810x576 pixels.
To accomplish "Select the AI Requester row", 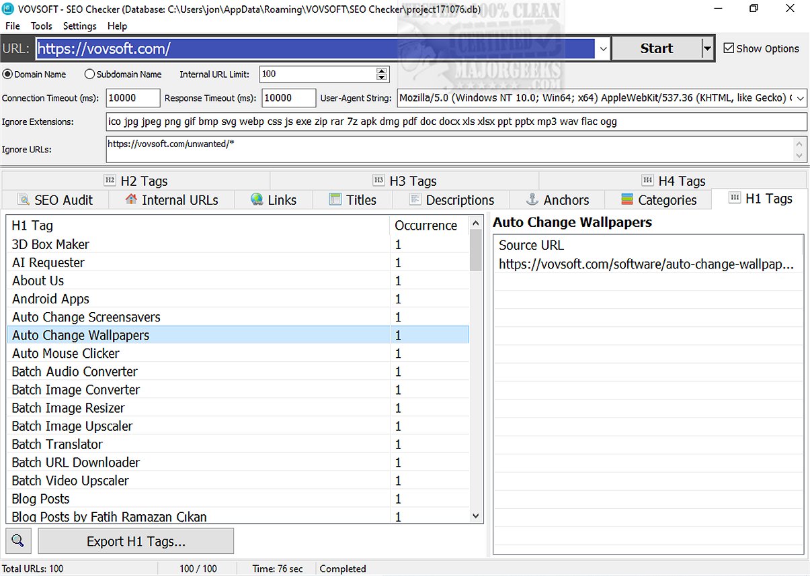I will (x=238, y=262).
